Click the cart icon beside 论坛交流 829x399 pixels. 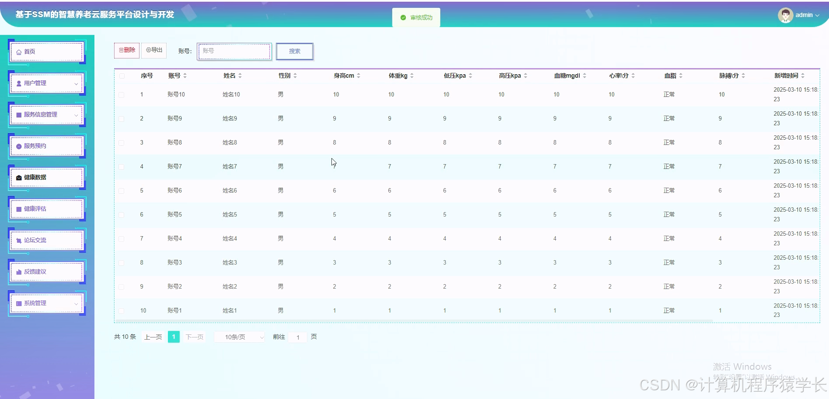19,241
